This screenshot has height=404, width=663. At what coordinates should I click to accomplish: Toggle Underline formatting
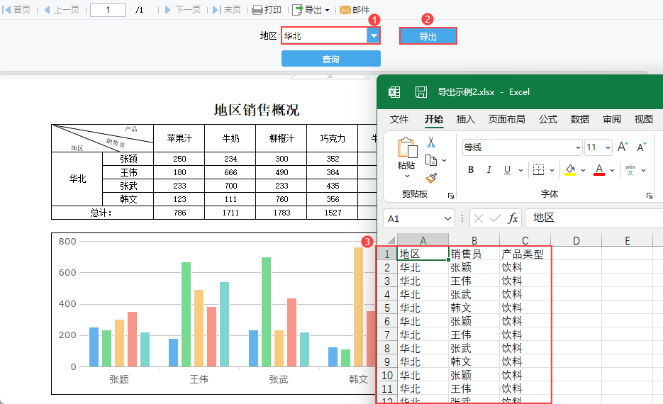click(507, 170)
